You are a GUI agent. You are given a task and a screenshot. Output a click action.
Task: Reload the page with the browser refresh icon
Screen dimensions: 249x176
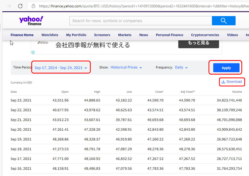[20, 6]
